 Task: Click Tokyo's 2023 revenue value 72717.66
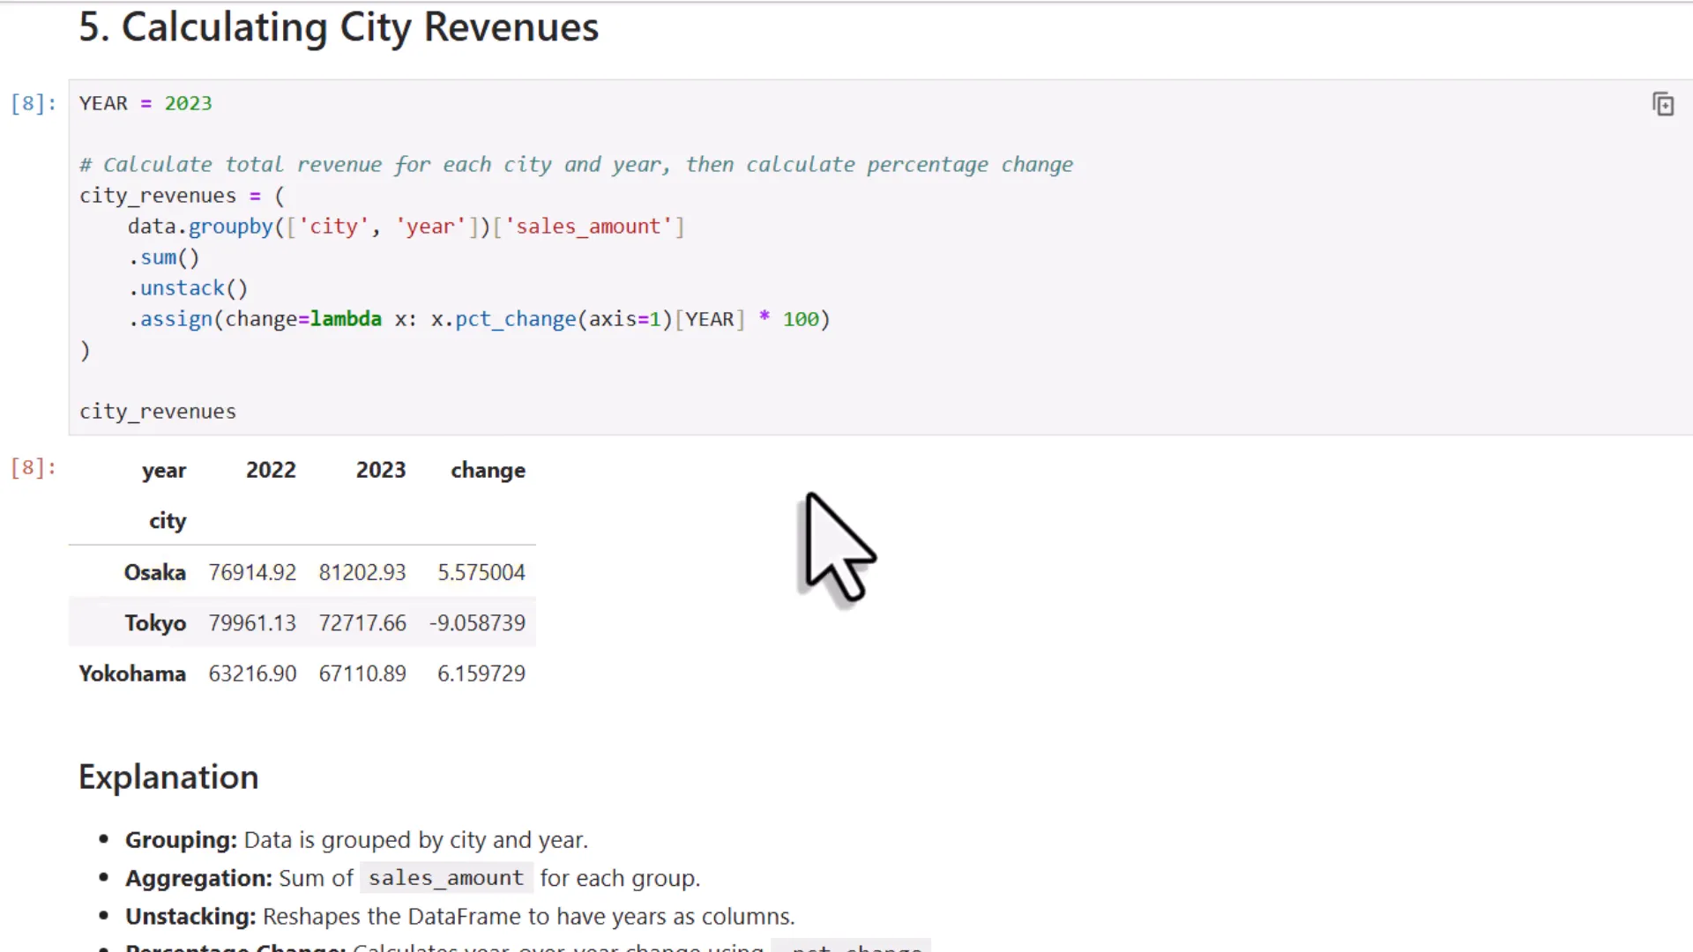(x=362, y=622)
